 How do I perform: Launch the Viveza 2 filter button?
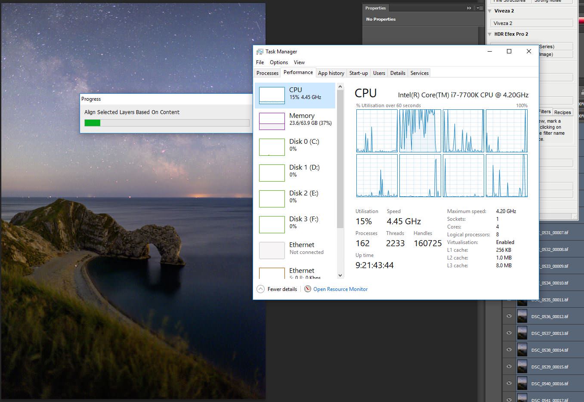(531, 23)
